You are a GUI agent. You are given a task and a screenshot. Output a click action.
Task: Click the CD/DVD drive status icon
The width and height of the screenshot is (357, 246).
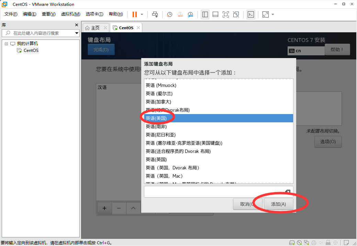(299, 243)
